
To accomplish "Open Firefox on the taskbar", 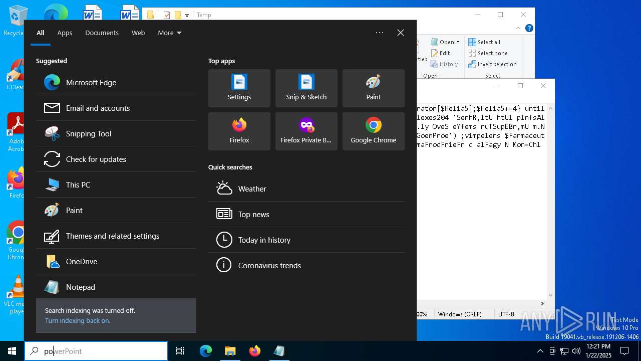I will pyautogui.click(x=254, y=351).
